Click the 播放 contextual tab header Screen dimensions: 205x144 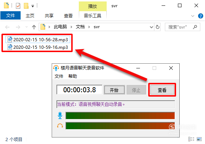[x=93, y=6]
